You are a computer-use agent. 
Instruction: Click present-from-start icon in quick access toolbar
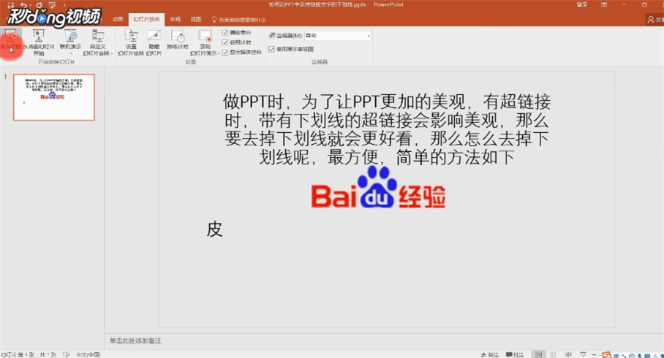pyautogui.click(x=53, y=5)
